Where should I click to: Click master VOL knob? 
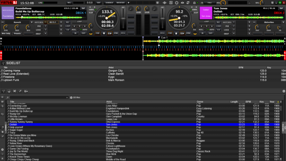(223, 3)
